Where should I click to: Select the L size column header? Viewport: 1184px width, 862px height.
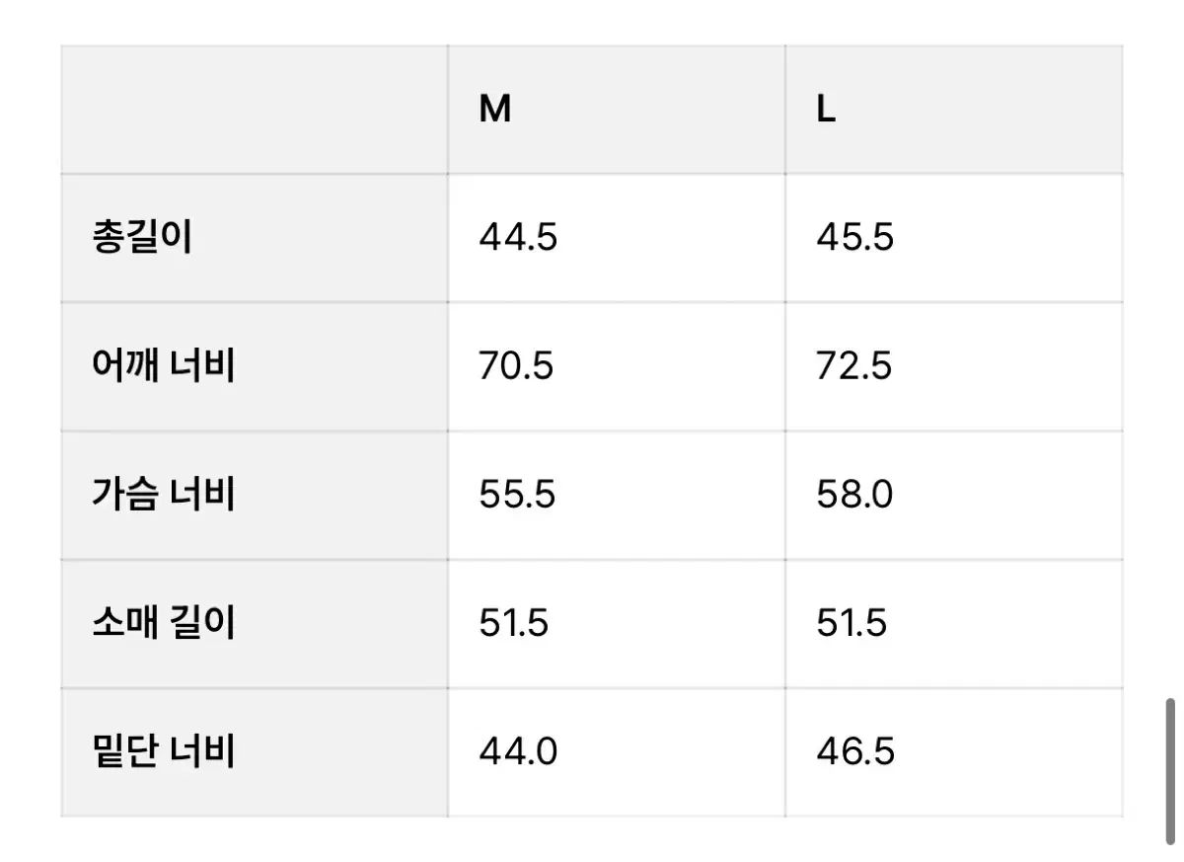point(826,110)
